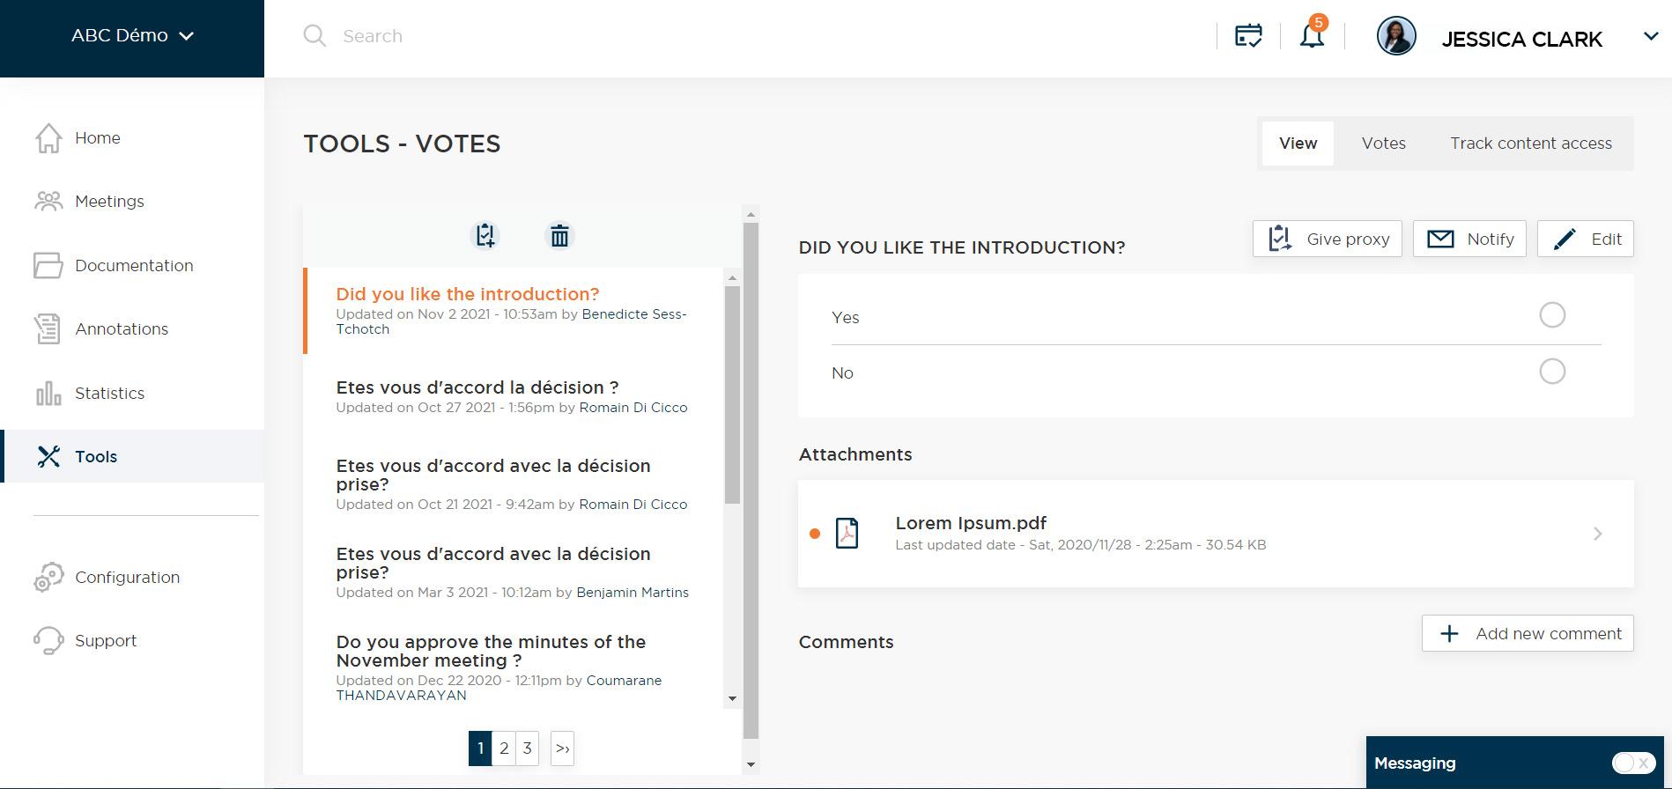Expand the ABC Démo workspace dropdown

coord(132,36)
